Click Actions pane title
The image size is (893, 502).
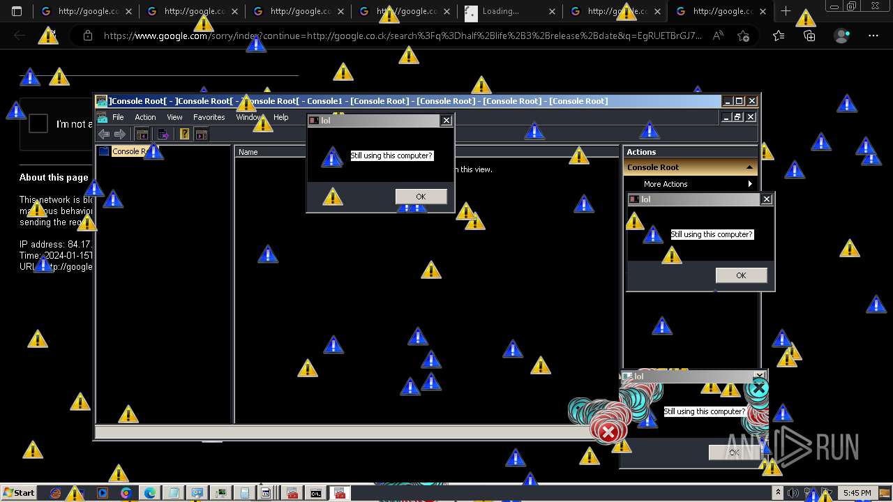click(641, 152)
